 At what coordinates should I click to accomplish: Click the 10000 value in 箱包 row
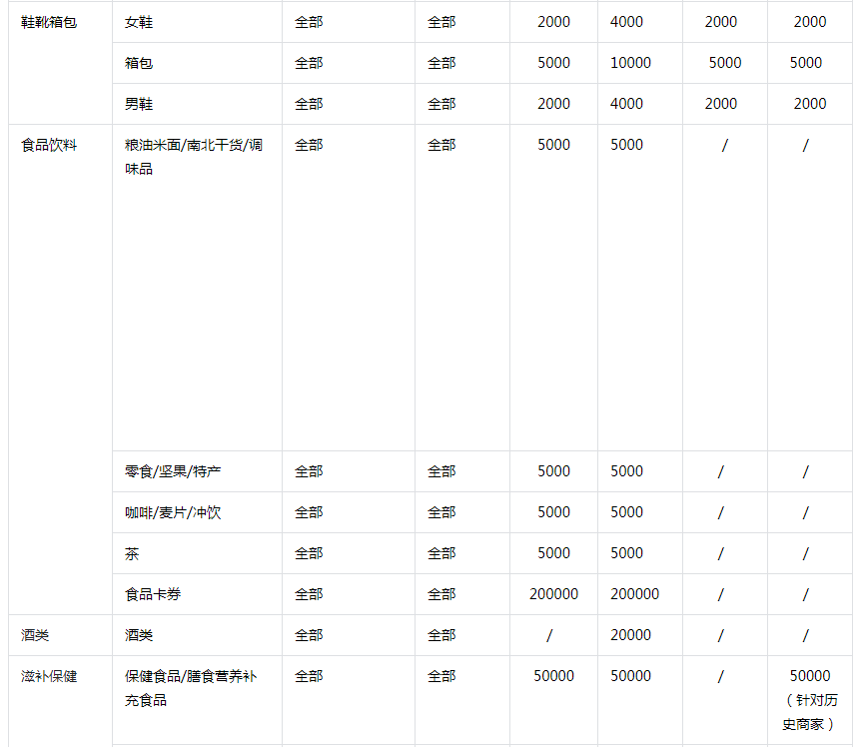click(639, 62)
